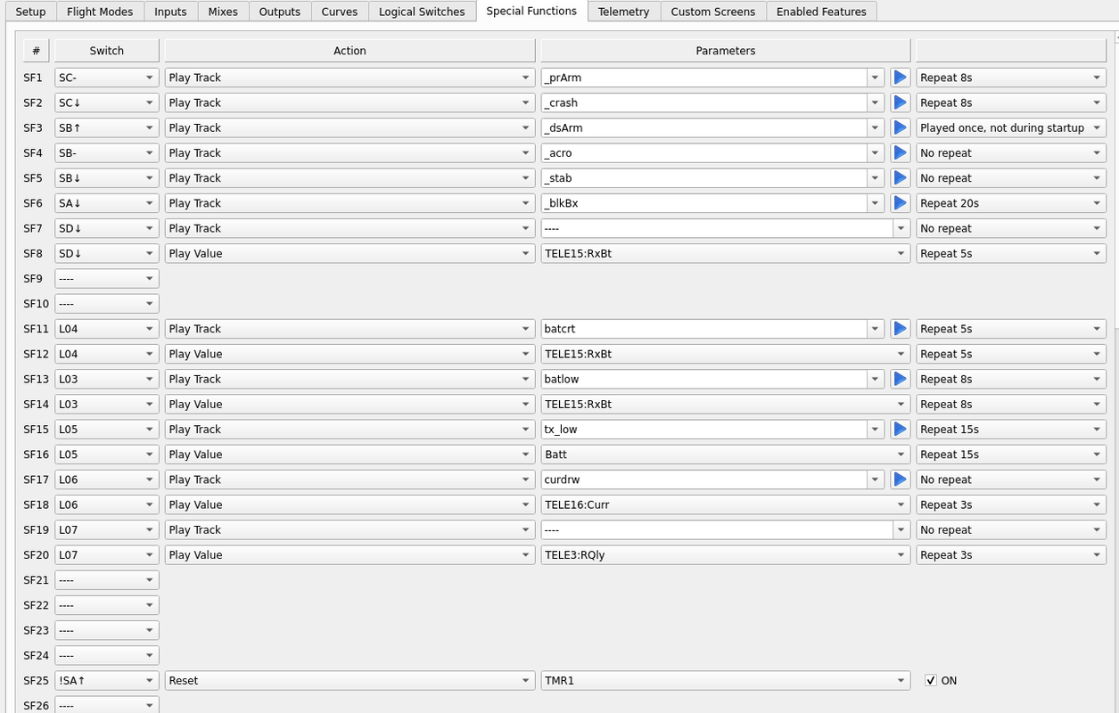Click the Switch column header

point(107,51)
